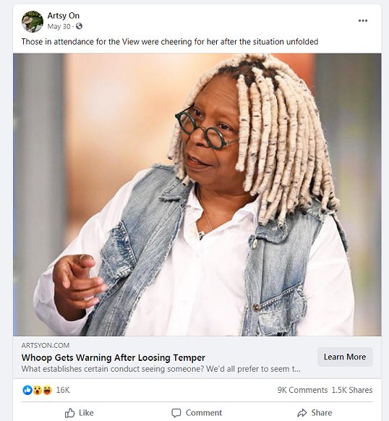The width and height of the screenshot is (389, 421).
Task: Open the 9K Comments list
Action: point(302,390)
